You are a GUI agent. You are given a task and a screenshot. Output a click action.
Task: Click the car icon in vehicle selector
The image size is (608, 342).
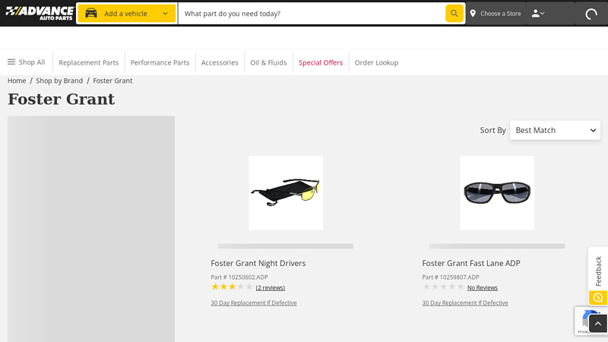click(91, 13)
